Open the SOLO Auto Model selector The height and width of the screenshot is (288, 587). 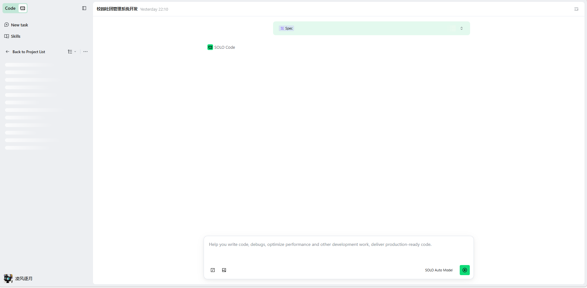pos(439,270)
